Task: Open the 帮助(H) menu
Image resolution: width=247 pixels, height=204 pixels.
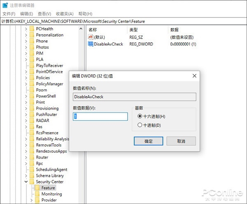Action: coord(85,14)
